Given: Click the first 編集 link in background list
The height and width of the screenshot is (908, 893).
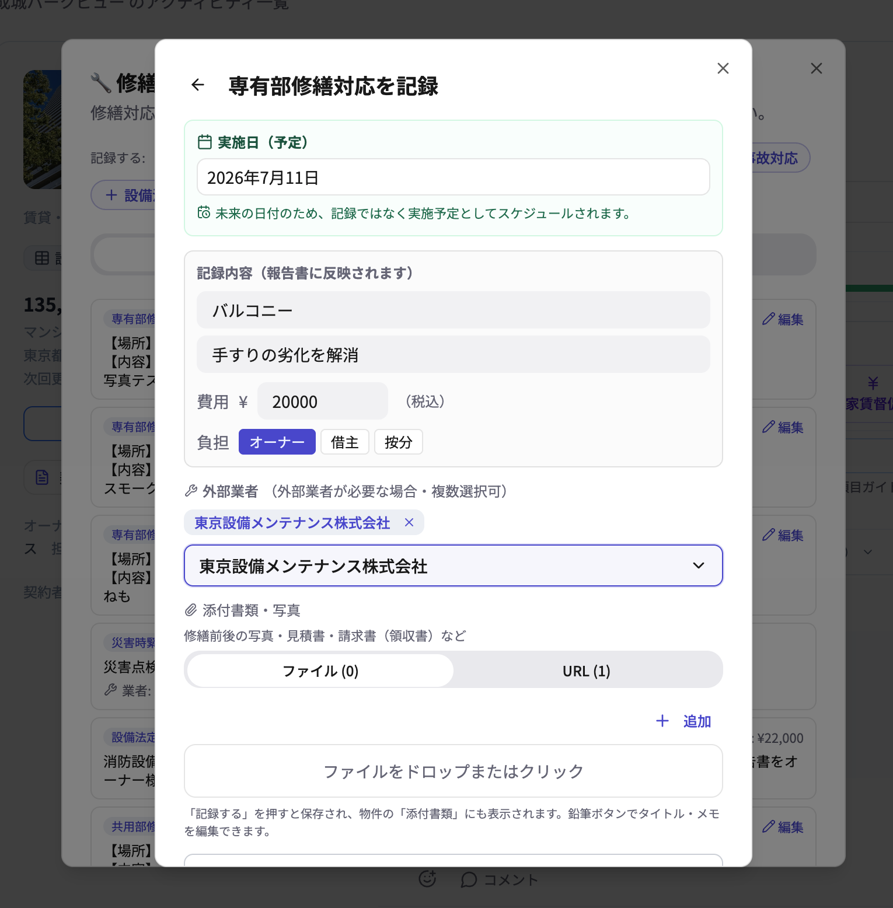Looking at the screenshot, I should (x=783, y=319).
